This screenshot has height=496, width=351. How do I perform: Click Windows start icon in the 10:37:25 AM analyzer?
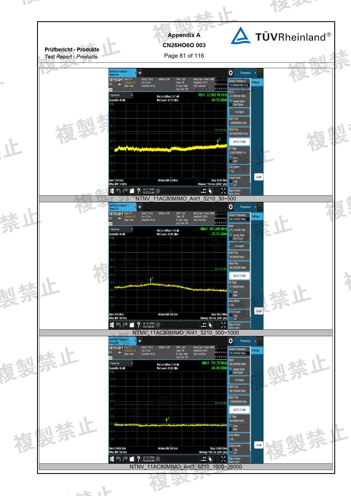(x=112, y=325)
